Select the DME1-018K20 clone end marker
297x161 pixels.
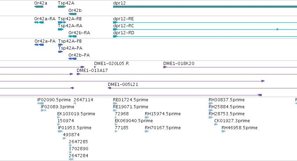coord(165,67)
